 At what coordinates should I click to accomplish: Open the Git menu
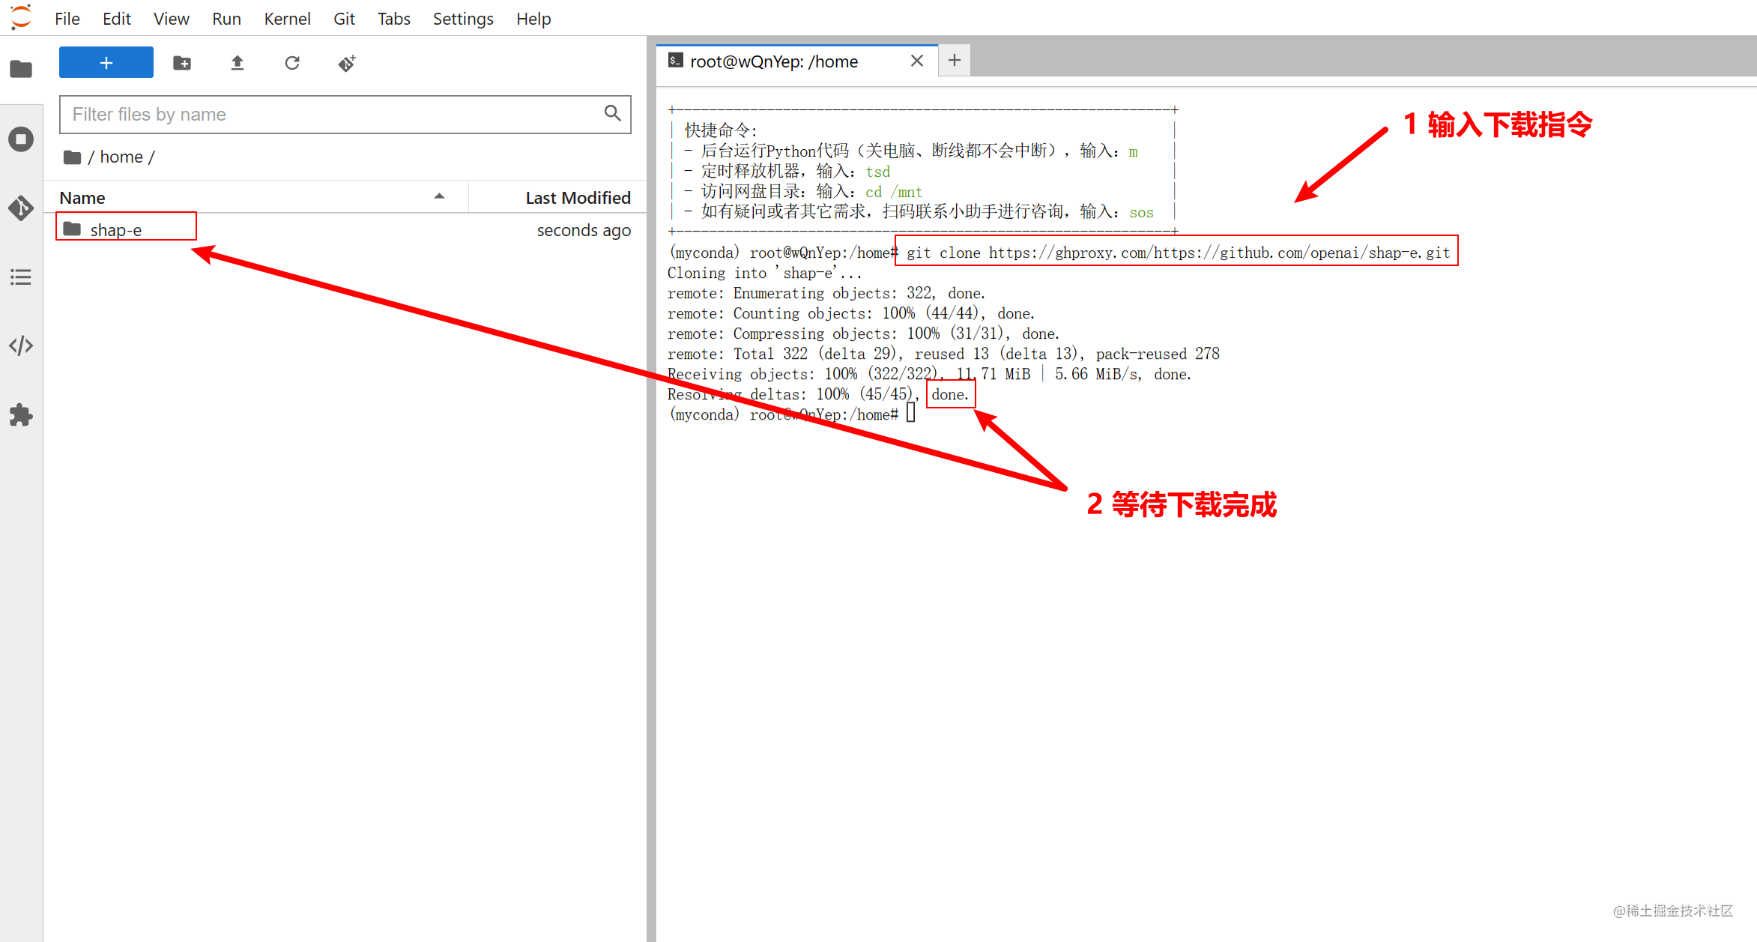pyautogui.click(x=345, y=19)
